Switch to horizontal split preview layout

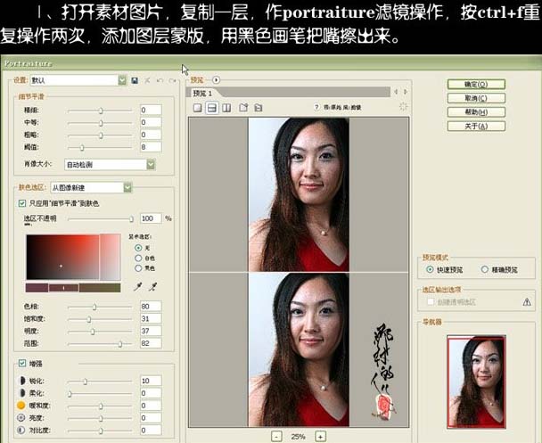pos(212,108)
